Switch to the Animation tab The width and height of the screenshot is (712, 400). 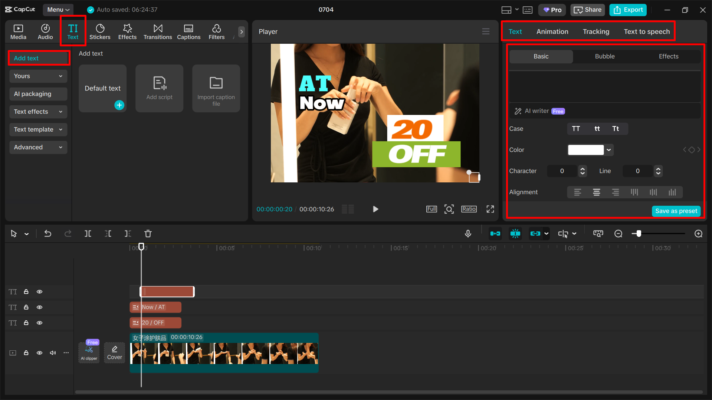[552, 32]
